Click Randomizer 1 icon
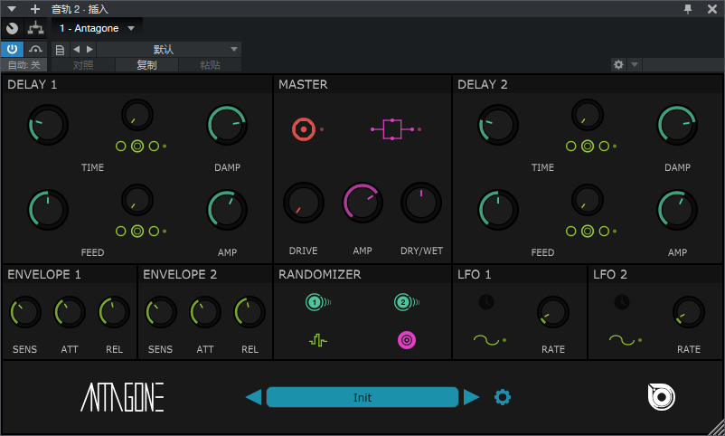This screenshot has height=436, width=725. coord(317,302)
